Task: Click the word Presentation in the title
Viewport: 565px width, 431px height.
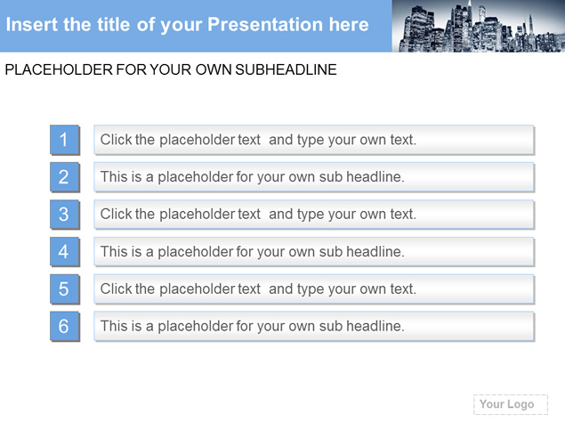Action: [265, 25]
